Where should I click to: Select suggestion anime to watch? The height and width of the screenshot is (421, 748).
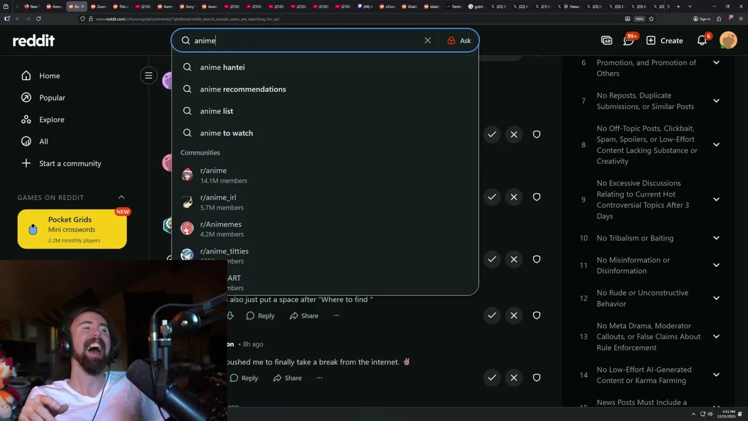(x=325, y=133)
